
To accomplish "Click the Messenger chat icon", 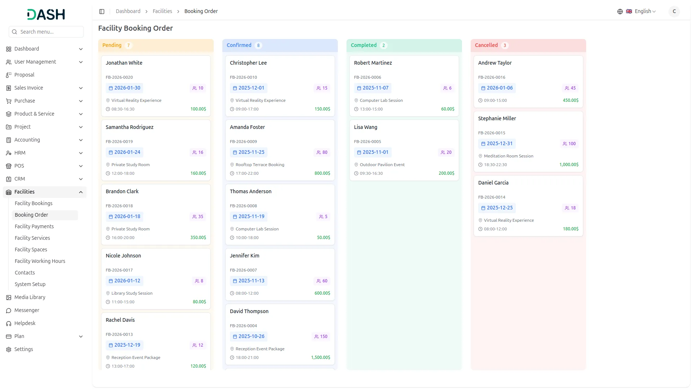I will [9, 311].
